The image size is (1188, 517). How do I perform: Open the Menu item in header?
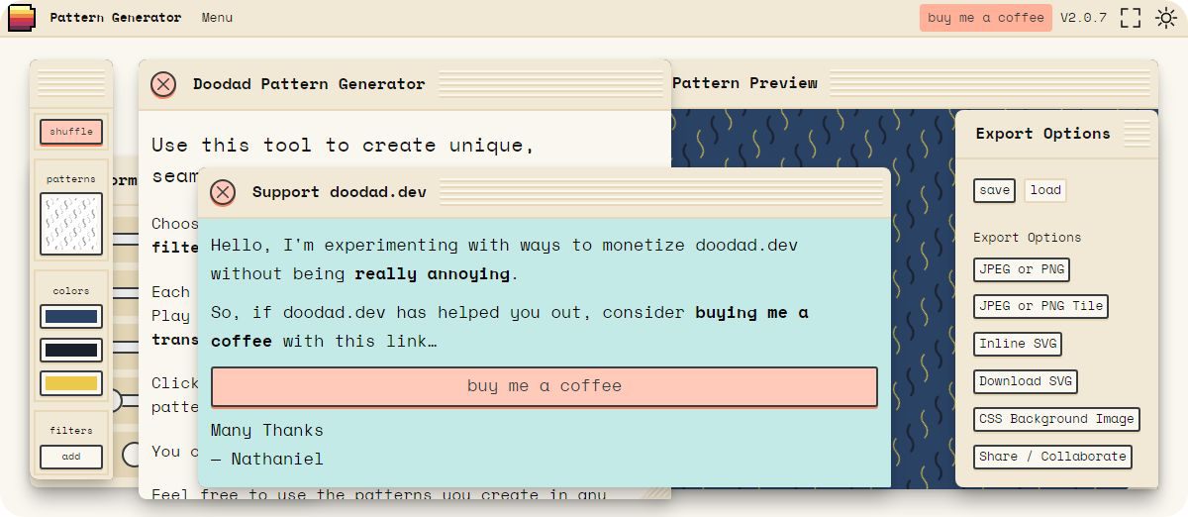217,18
